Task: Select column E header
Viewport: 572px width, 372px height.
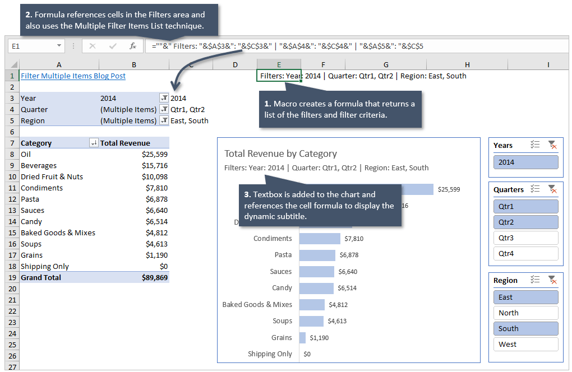Action: (x=279, y=64)
